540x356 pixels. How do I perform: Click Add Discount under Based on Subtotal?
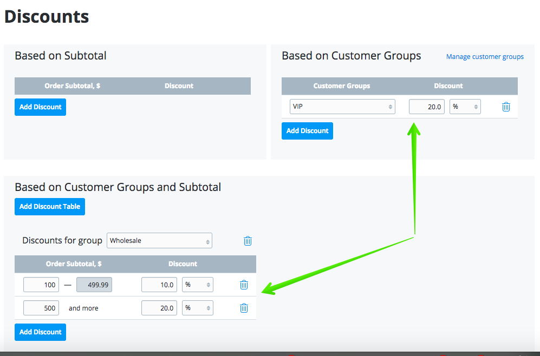click(40, 107)
